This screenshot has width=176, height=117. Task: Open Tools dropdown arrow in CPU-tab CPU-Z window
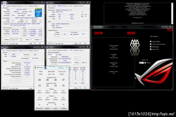35,43
